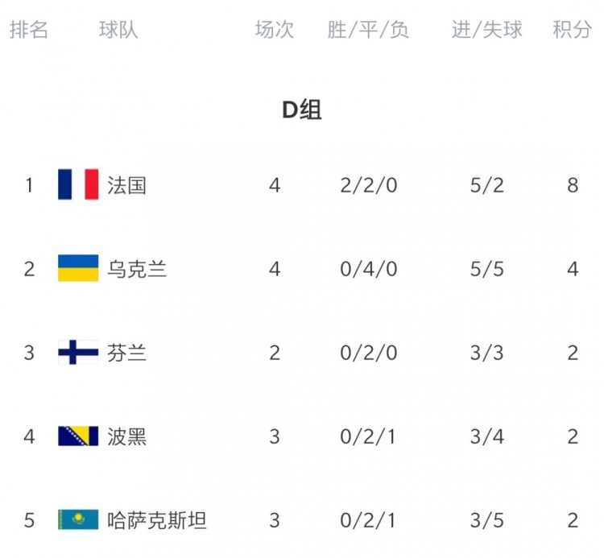
Task: Sort by the 积分 column header
Action: [573, 30]
